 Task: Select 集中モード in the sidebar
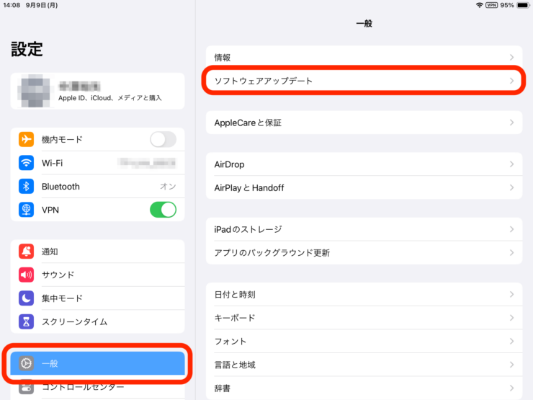click(97, 298)
